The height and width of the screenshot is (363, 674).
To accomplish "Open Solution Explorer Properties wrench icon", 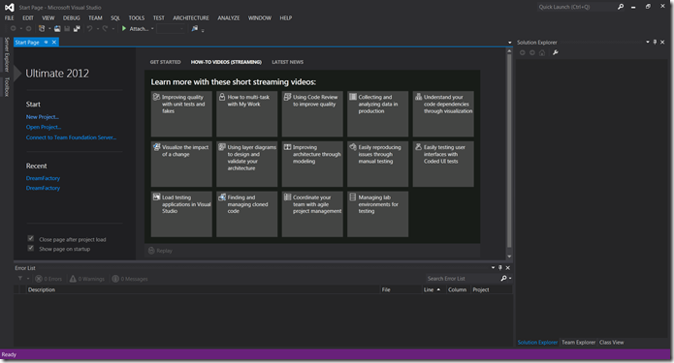I will click(556, 53).
